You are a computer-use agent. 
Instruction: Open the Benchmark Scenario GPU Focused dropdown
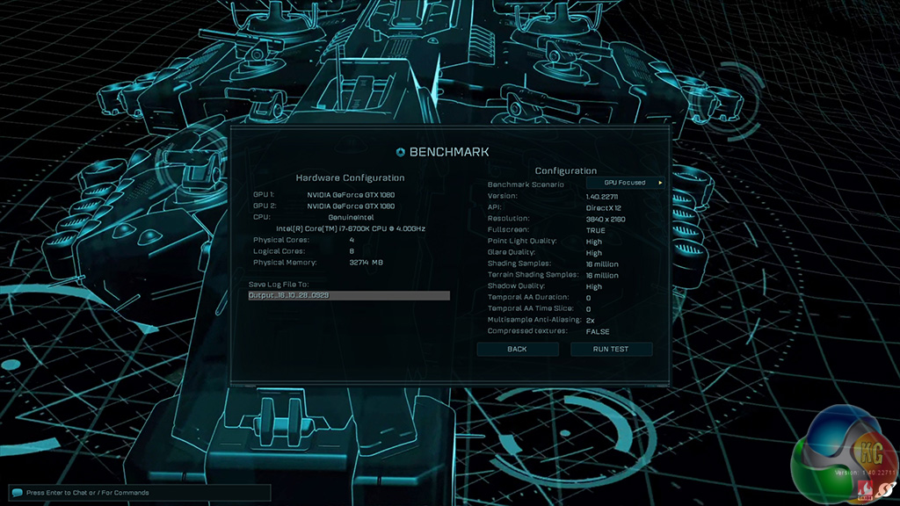coord(625,183)
